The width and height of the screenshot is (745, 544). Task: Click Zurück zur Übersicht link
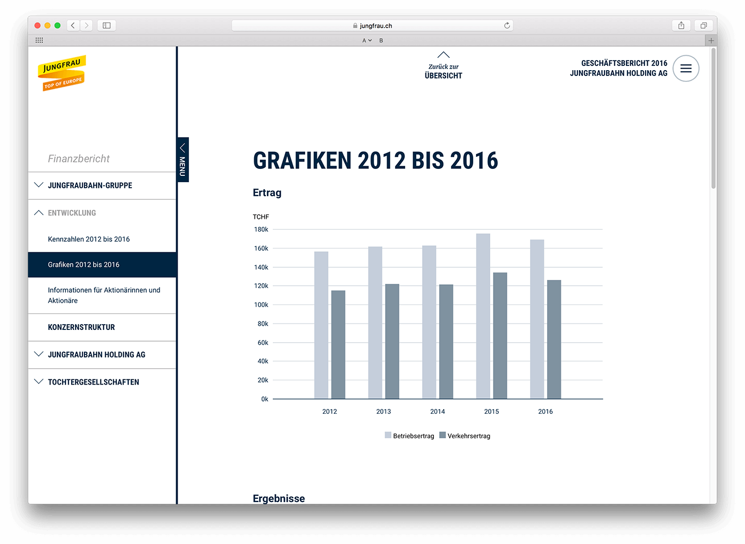click(x=443, y=71)
